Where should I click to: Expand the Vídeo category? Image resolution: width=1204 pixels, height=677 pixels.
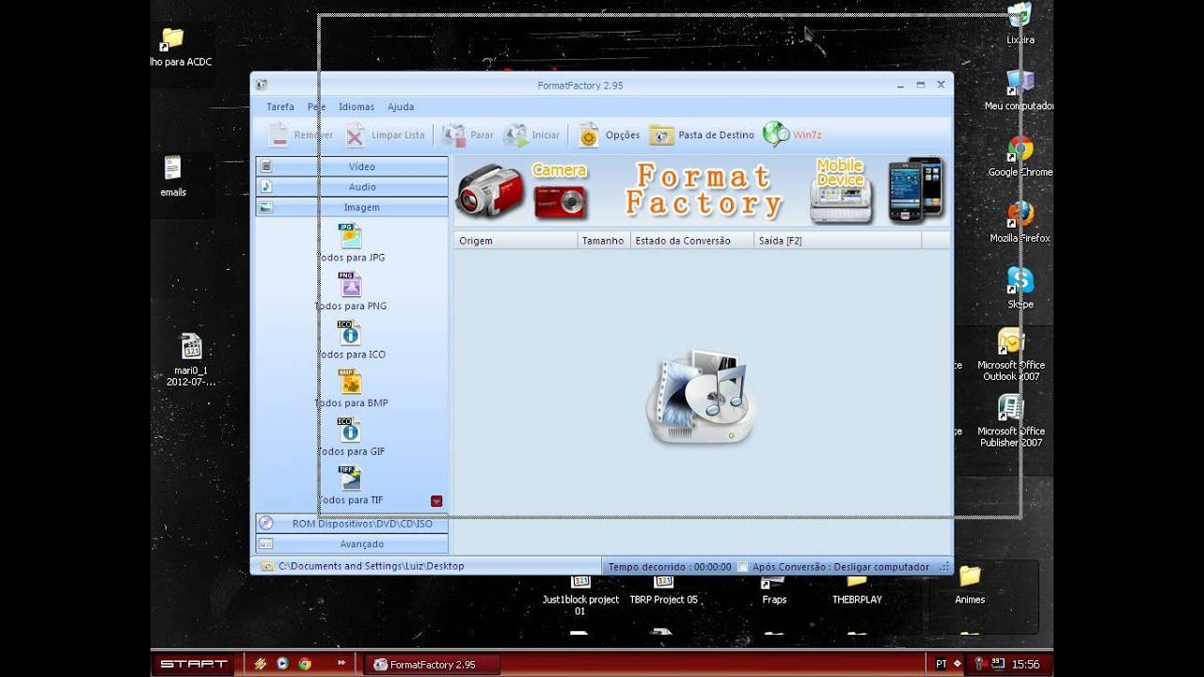[x=352, y=166]
